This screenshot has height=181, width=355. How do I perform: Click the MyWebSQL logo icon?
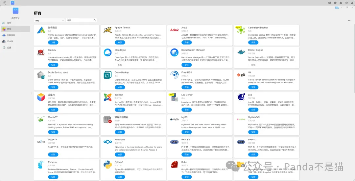241,119
